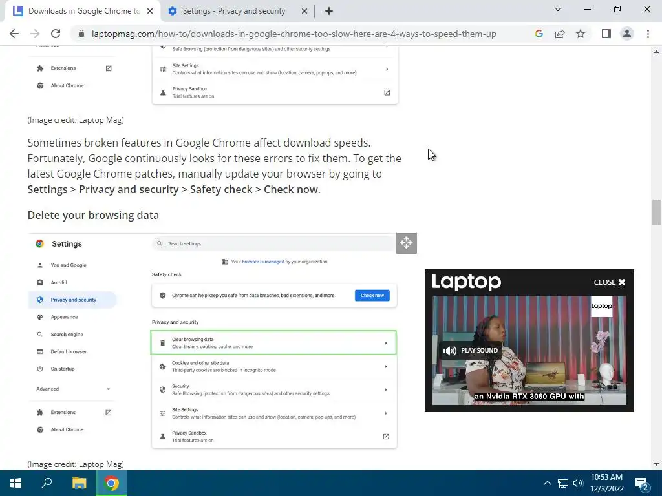The width and height of the screenshot is (662, 496).
Task: Click Privacy Sandbox external-link icon lower
Action: pyautogui.click(x=386, y=437)
